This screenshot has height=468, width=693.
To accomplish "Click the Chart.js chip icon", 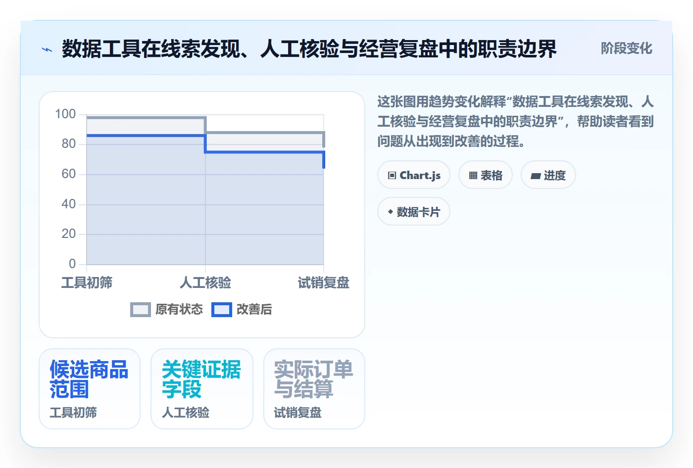I will (392, 176).
